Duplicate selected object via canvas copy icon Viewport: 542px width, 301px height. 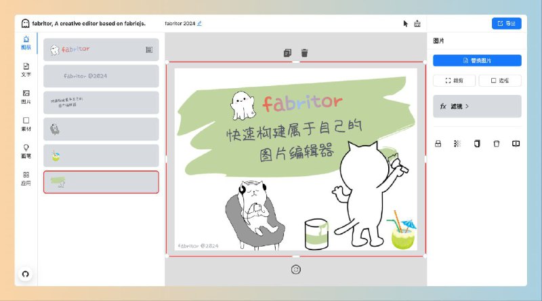287,53
